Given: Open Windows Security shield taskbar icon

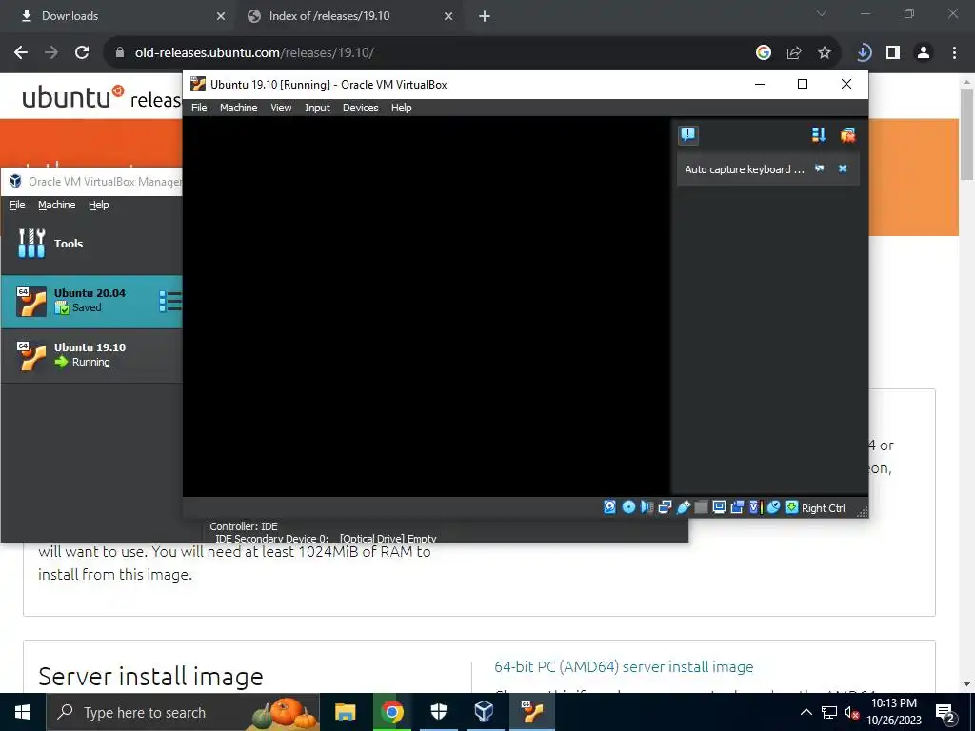Looking at the screenshot, I should coord(439,712).
